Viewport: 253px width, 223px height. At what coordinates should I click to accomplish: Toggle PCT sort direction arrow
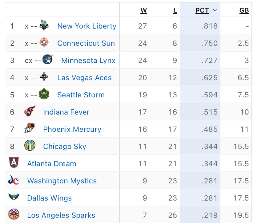point(215,10)
